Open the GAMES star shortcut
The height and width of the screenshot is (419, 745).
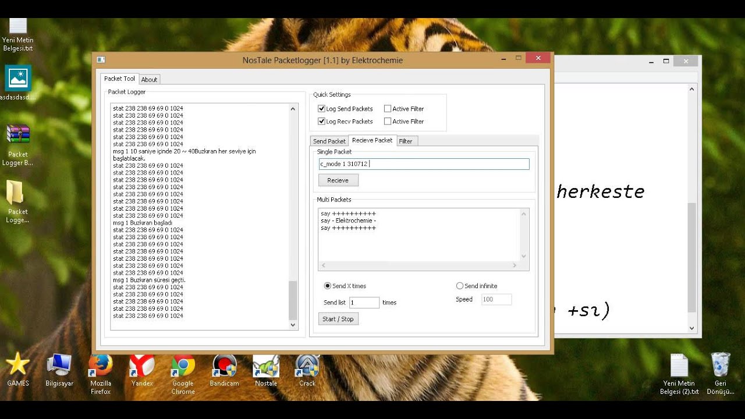pyautogui.click(x=18, y=370)
